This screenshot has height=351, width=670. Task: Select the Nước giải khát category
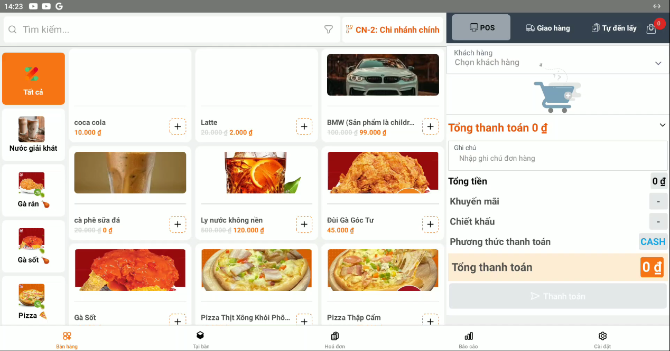(33, 135)
